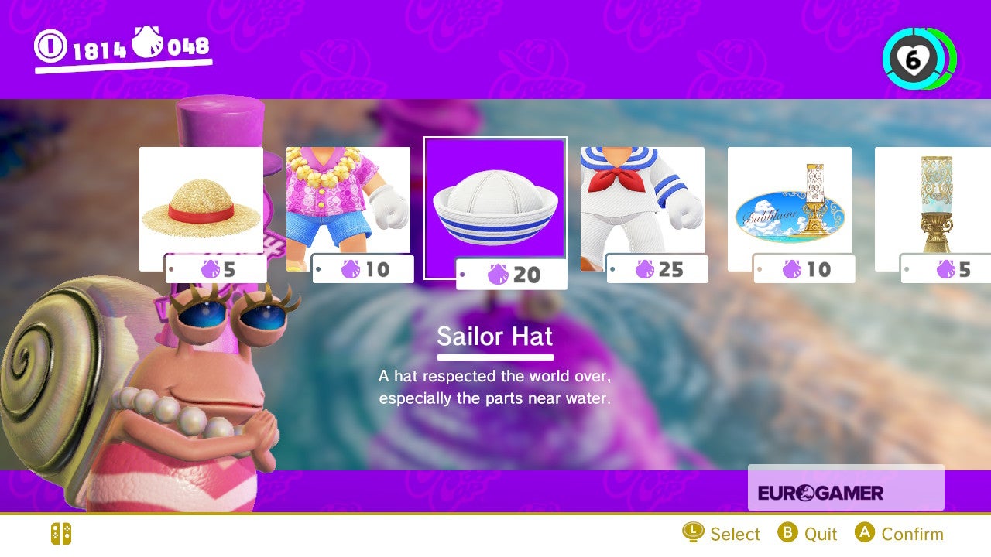Screen dimensions: 991x557
Task: Click the L stick Select icon
Action: click(x=693, y=532)
